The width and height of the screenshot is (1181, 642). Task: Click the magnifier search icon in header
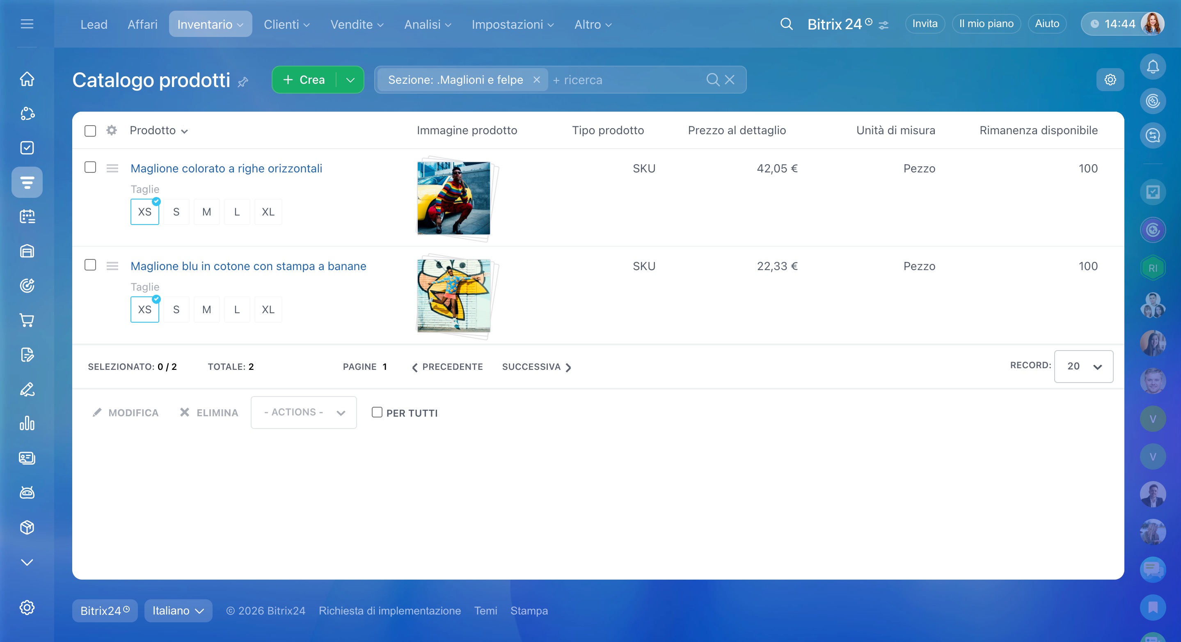click(786, 24)
